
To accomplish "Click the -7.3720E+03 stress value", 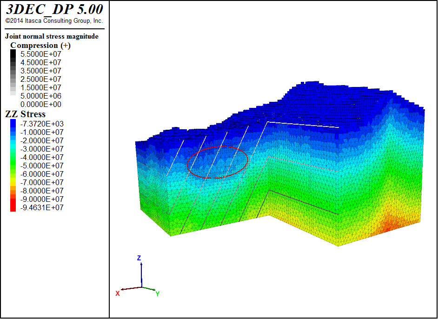I will (x=42, y=124).
